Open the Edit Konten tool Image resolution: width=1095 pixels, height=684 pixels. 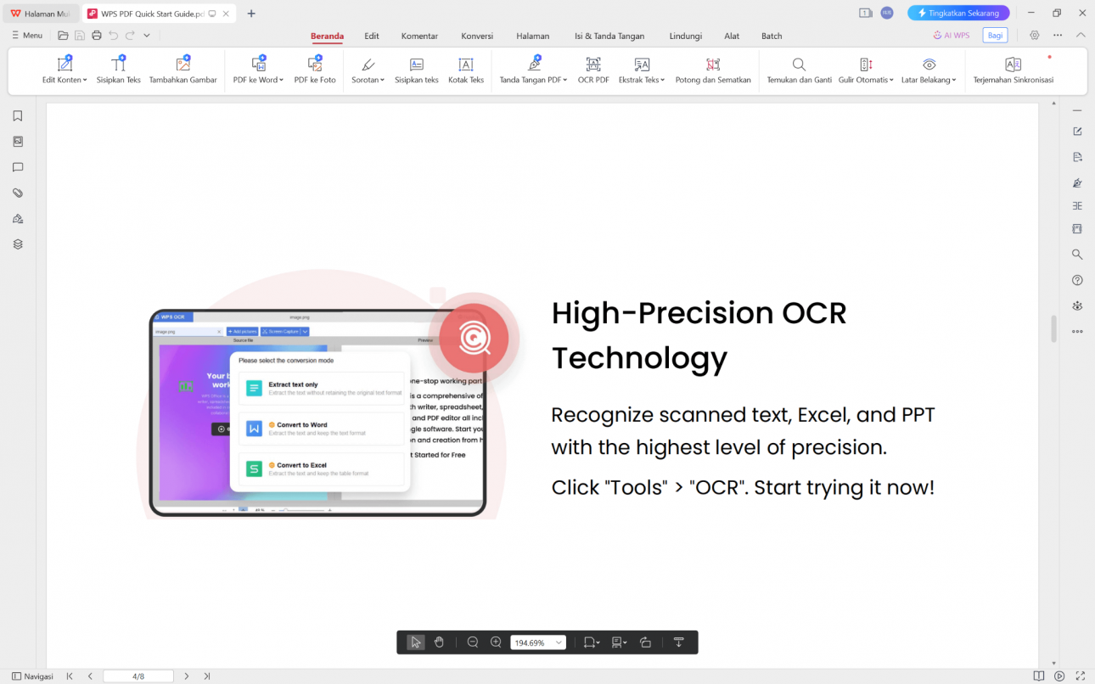point(65,70)
